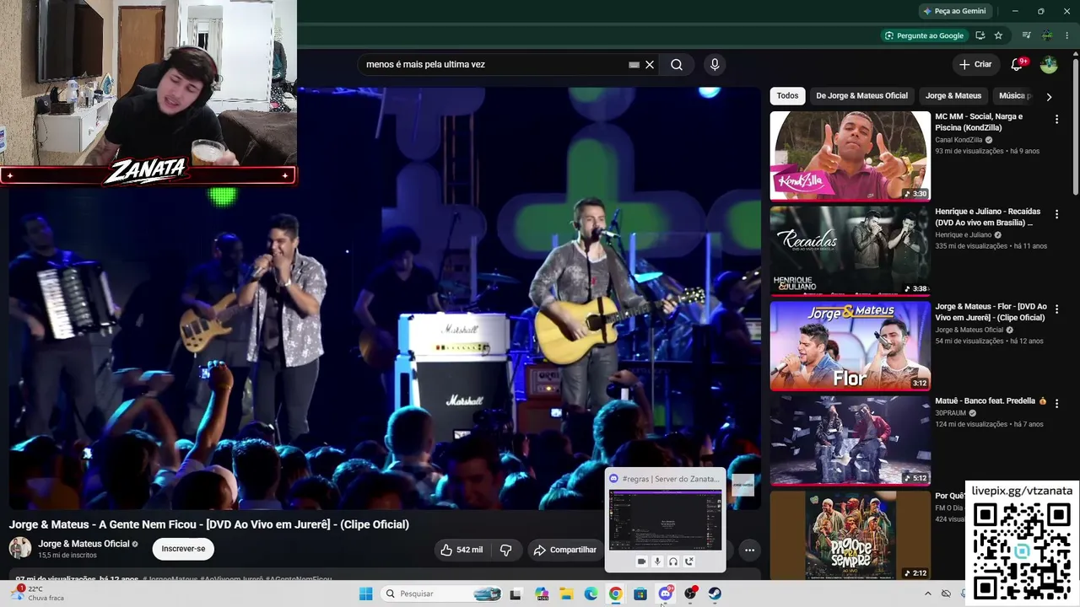Open File Explorer from the taskbar
Screen dimensions: 1080x607
tap(566, 594)
